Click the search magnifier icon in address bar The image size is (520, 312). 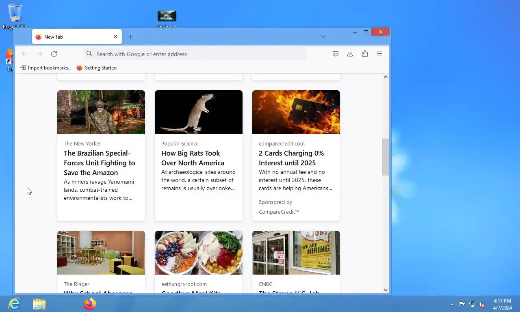[x=89, y=54]
